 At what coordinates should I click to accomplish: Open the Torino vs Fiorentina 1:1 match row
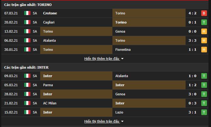pos(105,50)
